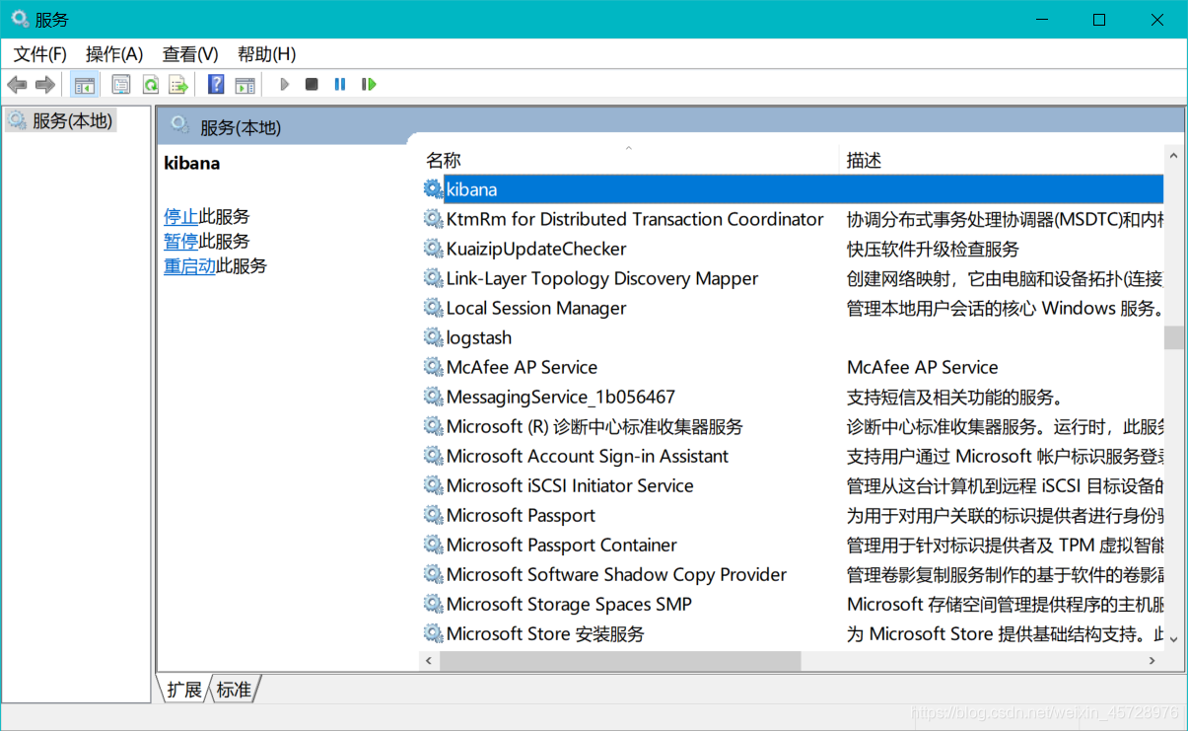Restart the service with the restart toolbar icon

pos(368,84)
